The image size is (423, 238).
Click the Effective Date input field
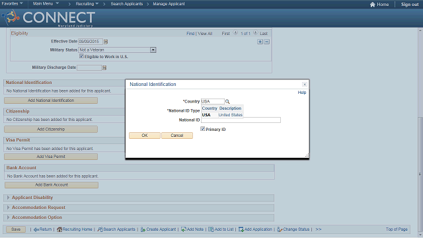[91, 42]
